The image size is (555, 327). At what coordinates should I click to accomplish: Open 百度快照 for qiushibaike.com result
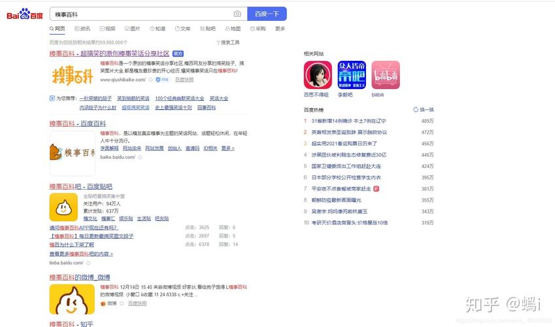pos(184,80)
